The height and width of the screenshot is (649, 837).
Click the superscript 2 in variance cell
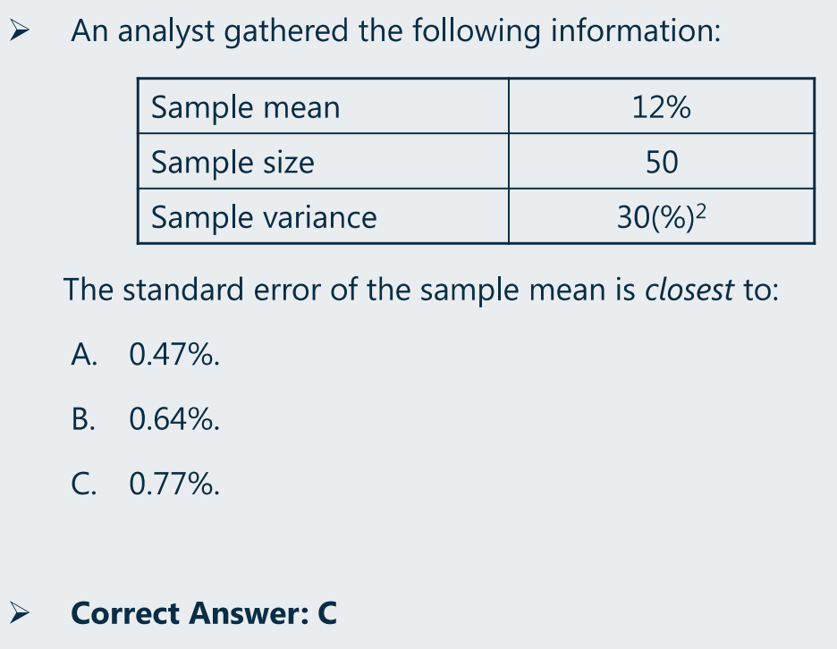[x=701, y=211]
